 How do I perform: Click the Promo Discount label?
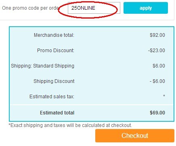point(56,51)
